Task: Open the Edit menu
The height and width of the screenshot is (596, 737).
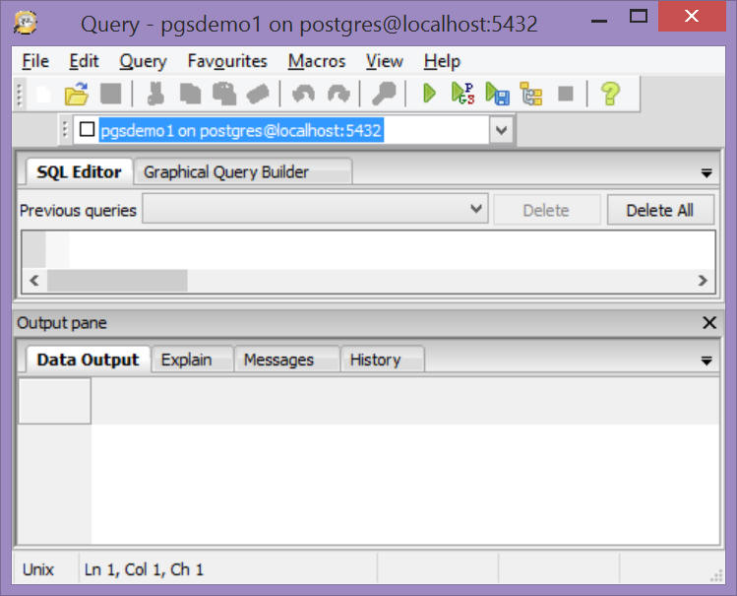Action: pos(84,61)
